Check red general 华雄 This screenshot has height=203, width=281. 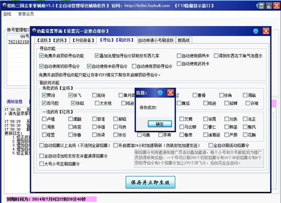click(94, 127)
